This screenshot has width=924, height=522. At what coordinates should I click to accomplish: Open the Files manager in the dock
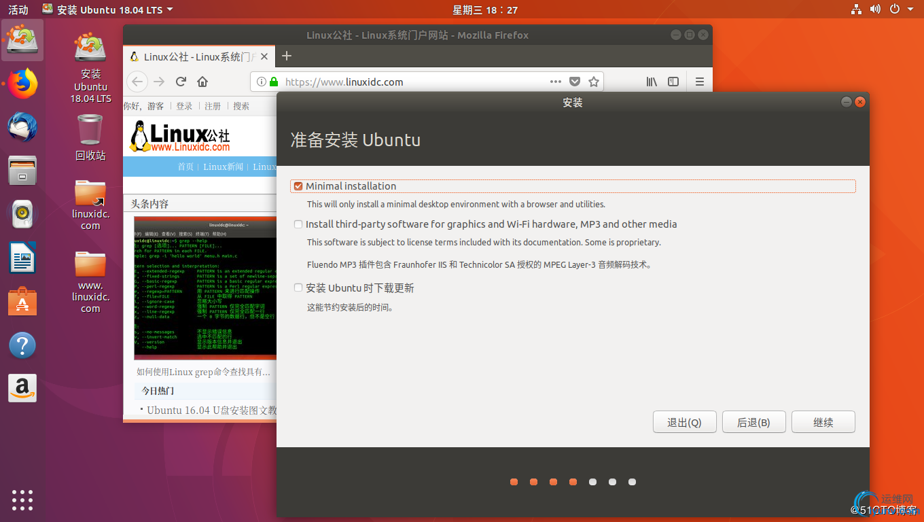tap(22, 171)
